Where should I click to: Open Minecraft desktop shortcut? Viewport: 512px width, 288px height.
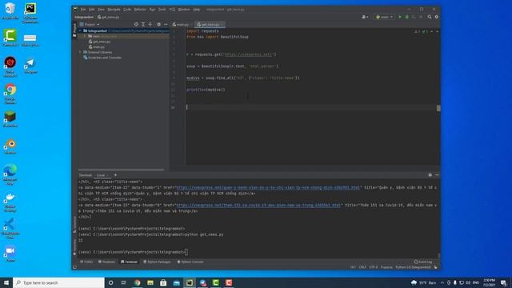[x=10, y=119]
